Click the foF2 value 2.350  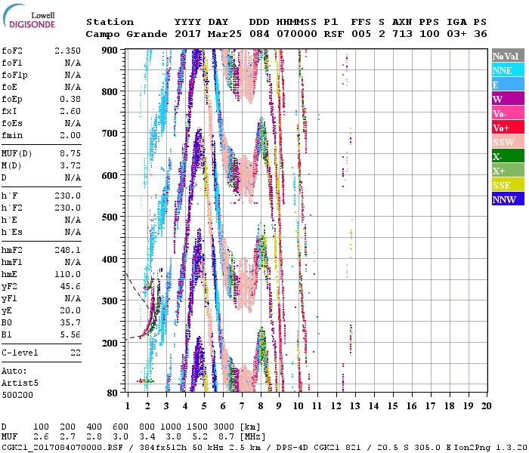(67, 51)
